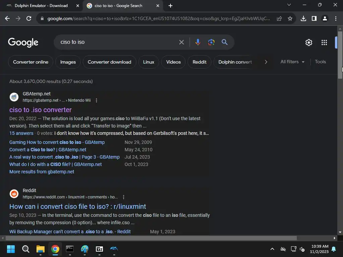Open ciso to .iso converter result
Screen dimensions: 343x257
41,110
